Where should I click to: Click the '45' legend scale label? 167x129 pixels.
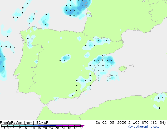(x=75, y=128)
